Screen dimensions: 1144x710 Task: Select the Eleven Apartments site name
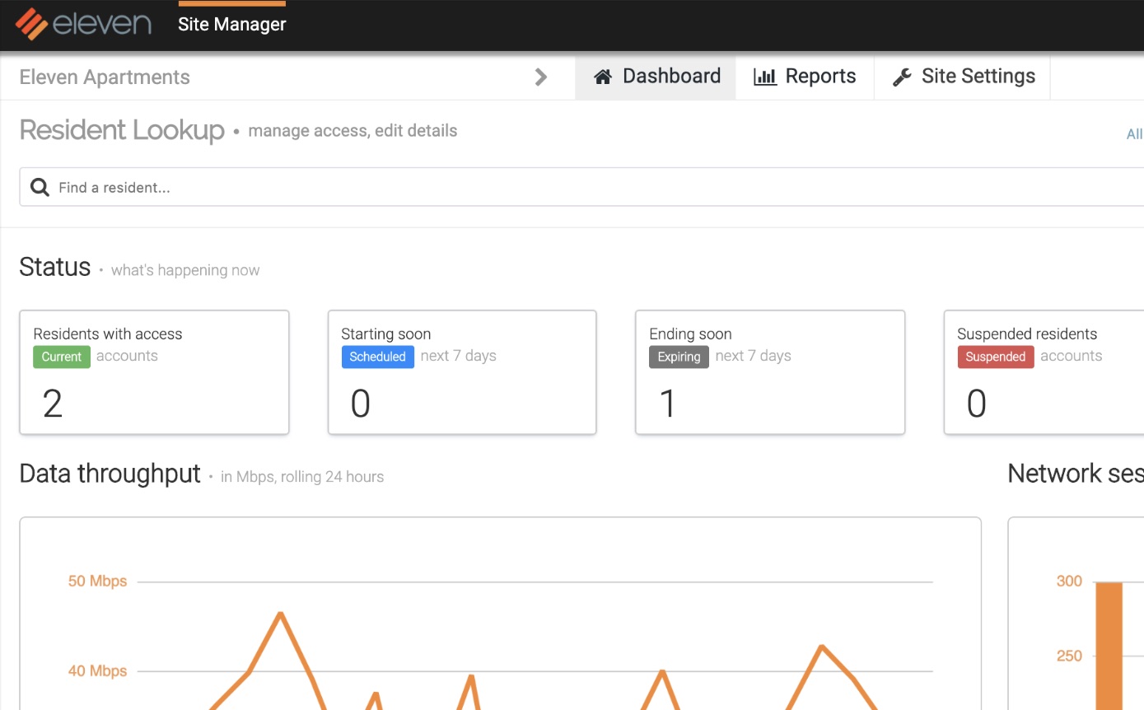(105, 77)
